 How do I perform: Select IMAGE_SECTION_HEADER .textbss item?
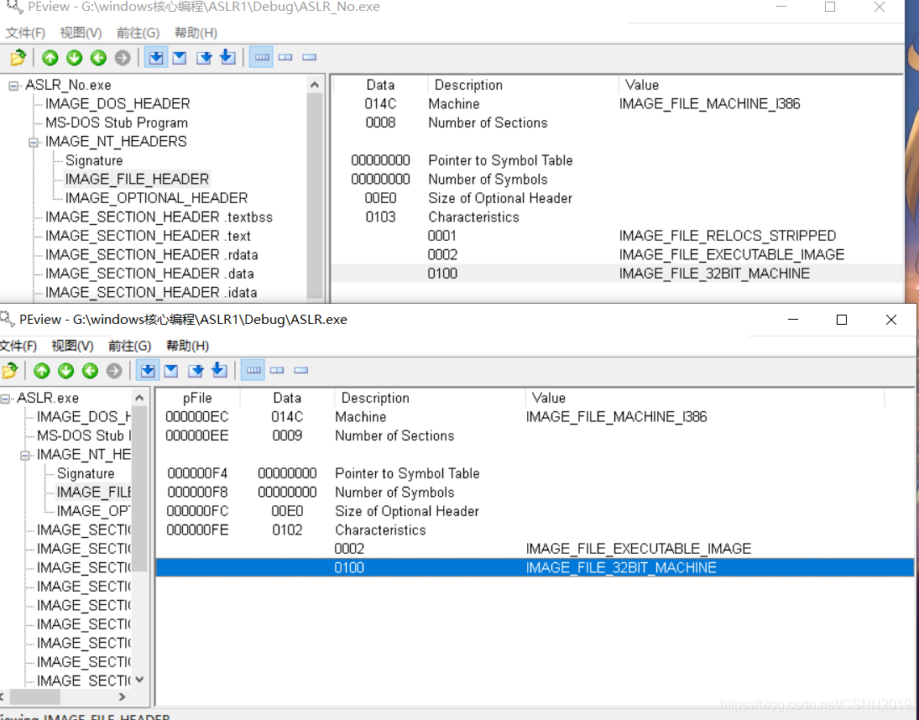click(159, 217)
